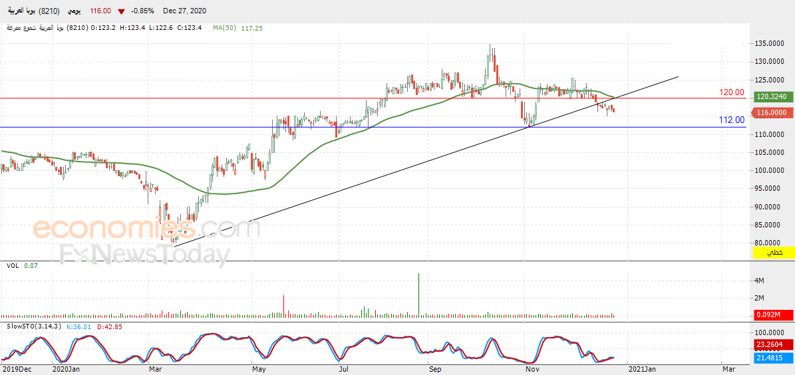Click the Dec 27, 2020 date label
Image resolution: width=795 pixels, height=375 pixels.
184,11
